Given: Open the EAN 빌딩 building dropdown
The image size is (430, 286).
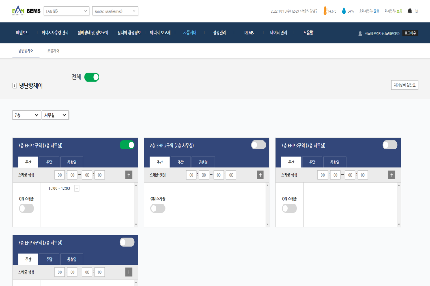Looking at the screenshot, I should (x=66, y=11).
